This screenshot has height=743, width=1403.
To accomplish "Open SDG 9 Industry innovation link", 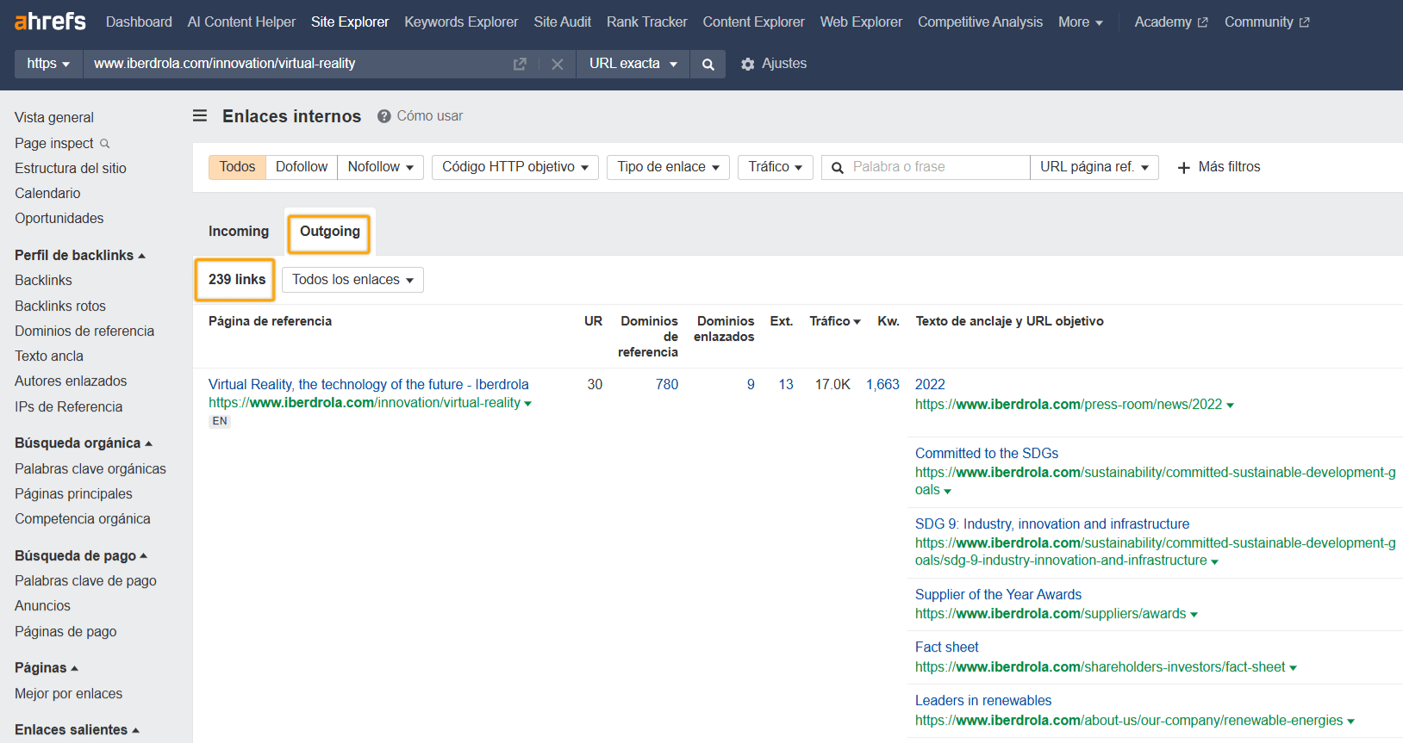I will click(1052, 524).
